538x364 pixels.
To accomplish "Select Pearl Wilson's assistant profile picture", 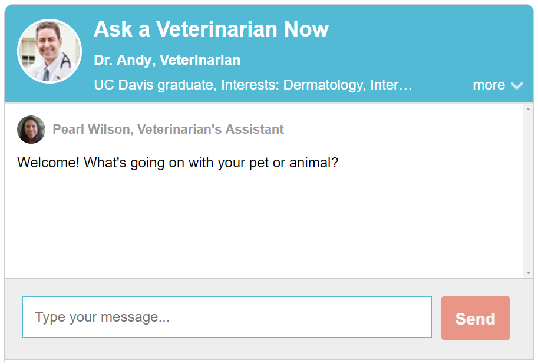I will click(31, 129).
